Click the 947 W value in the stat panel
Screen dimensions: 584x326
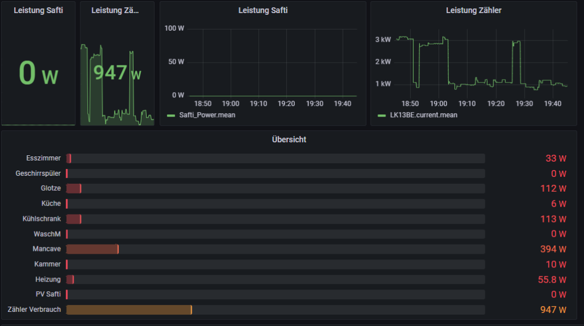click(x=117, y=73)
